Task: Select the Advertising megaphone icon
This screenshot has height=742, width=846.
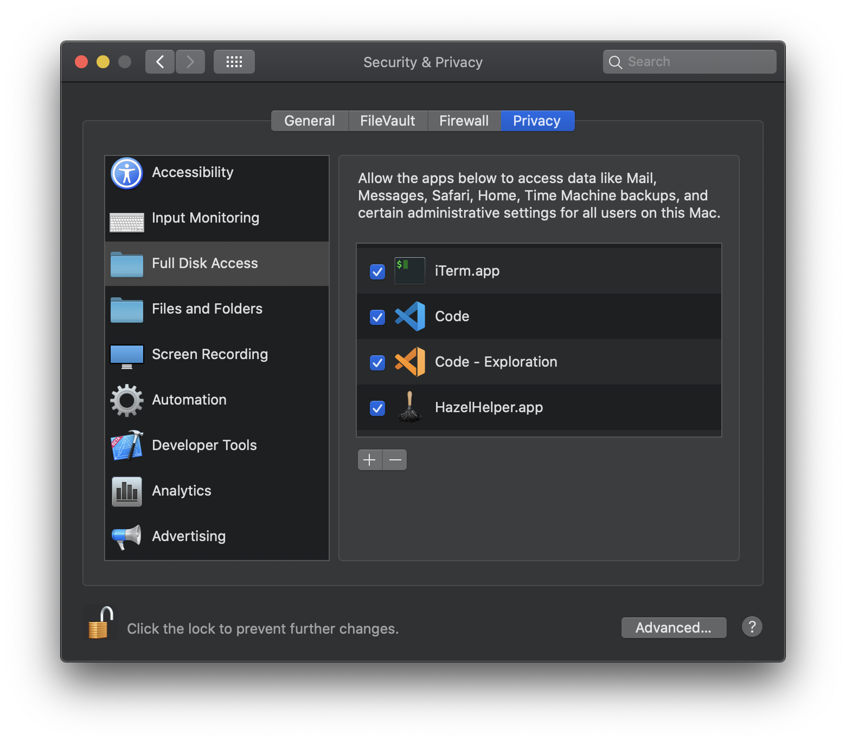Action: point(126,536)
